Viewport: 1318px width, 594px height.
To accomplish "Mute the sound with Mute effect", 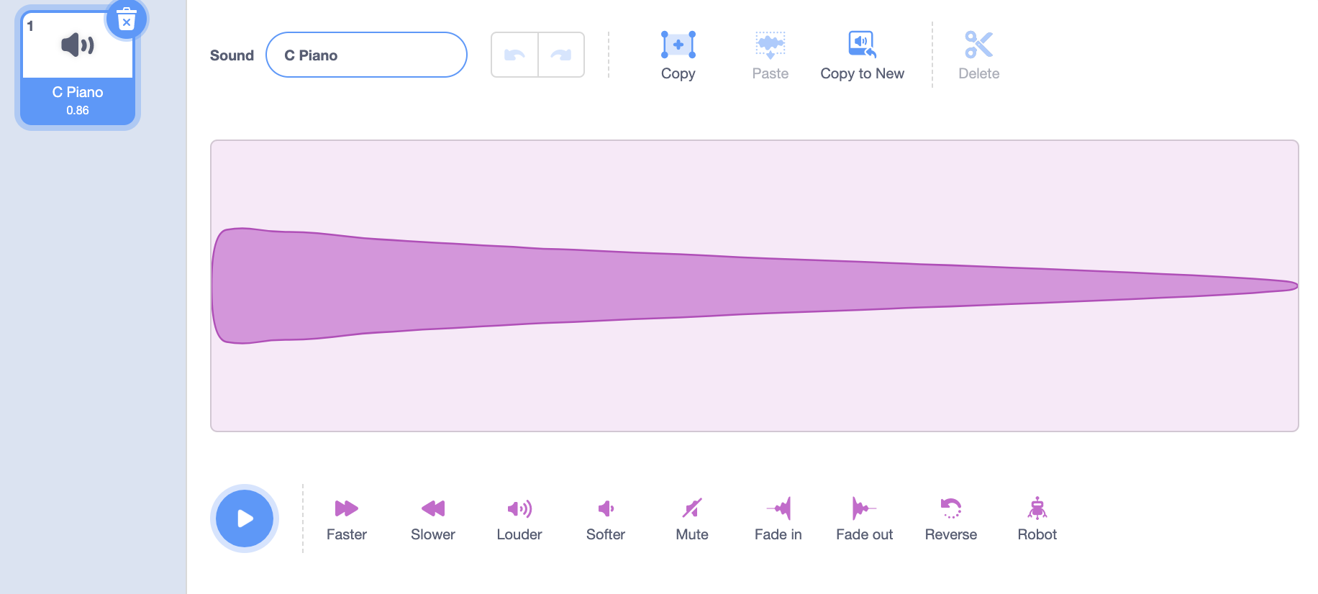I will coord(691,509).
